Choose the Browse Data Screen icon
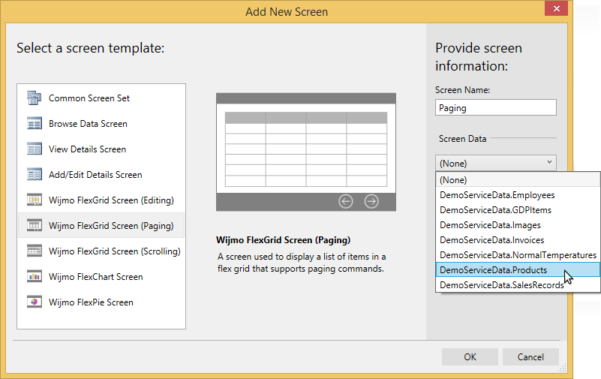Image resolution: width=601 pixels, height=379 pixels. click(34, 124)
